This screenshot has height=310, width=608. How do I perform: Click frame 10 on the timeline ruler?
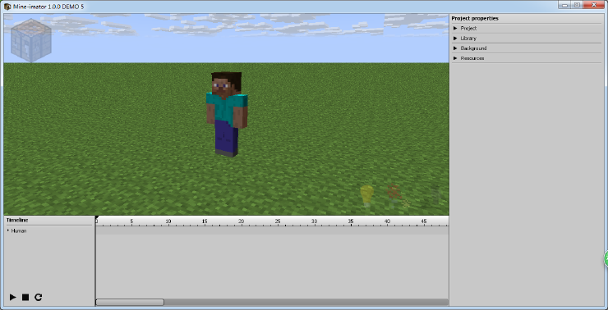[x=168, y=221]
